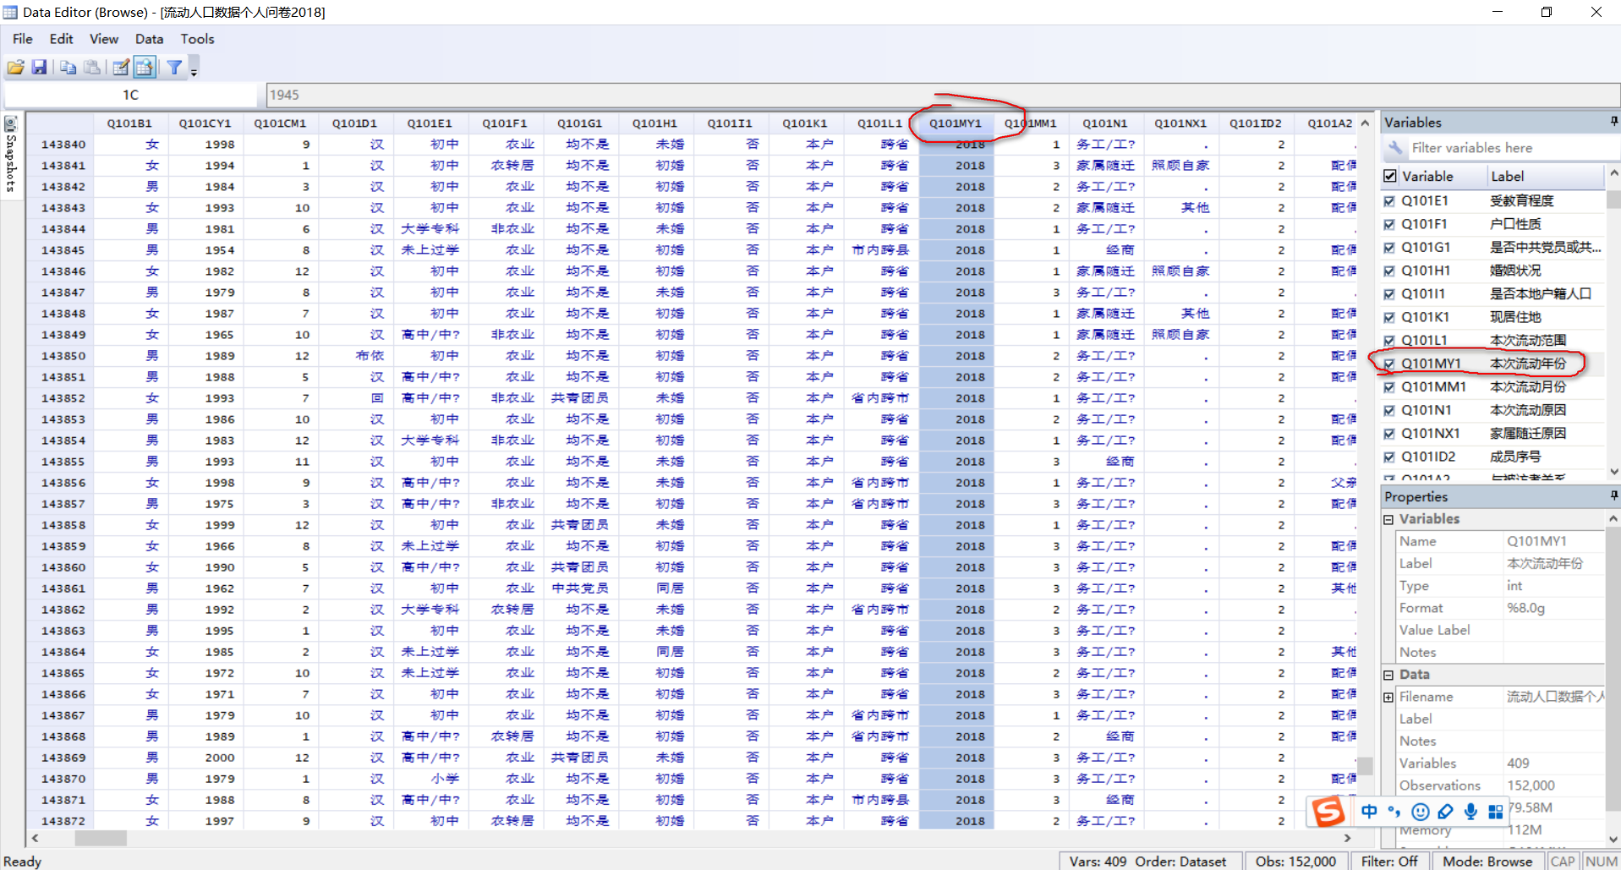
Task: Toggle the select-all variables checkbox
Action: 1390,176
